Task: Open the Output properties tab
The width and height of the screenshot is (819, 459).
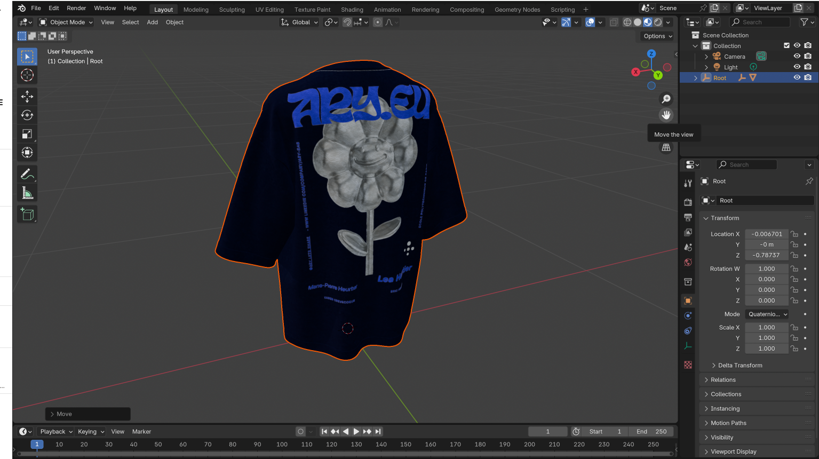Action: tap(688, 217)
